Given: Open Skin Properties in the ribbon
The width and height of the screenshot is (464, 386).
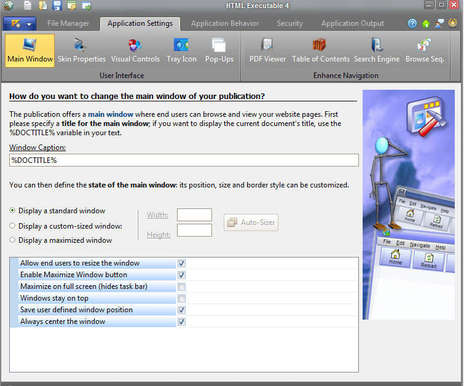Looking at the screenshot, I should point(81,50).
